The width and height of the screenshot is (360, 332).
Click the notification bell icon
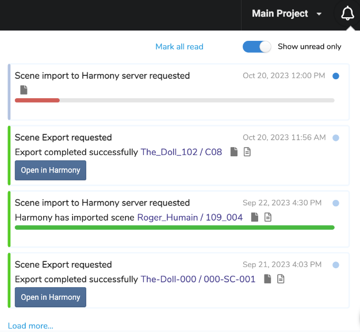(x=347, y=14)
